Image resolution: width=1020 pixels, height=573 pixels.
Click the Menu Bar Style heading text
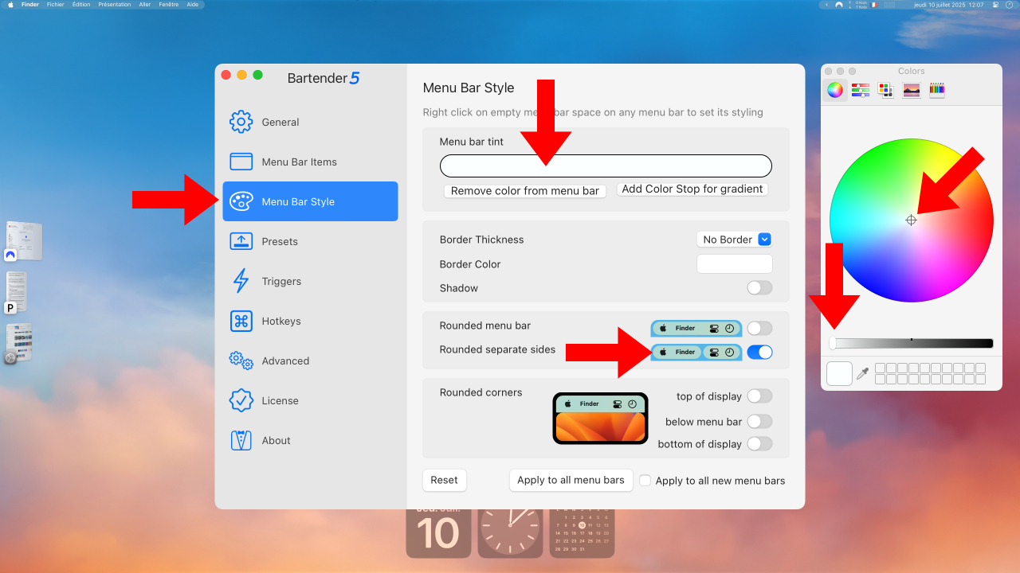click(469, 88)
